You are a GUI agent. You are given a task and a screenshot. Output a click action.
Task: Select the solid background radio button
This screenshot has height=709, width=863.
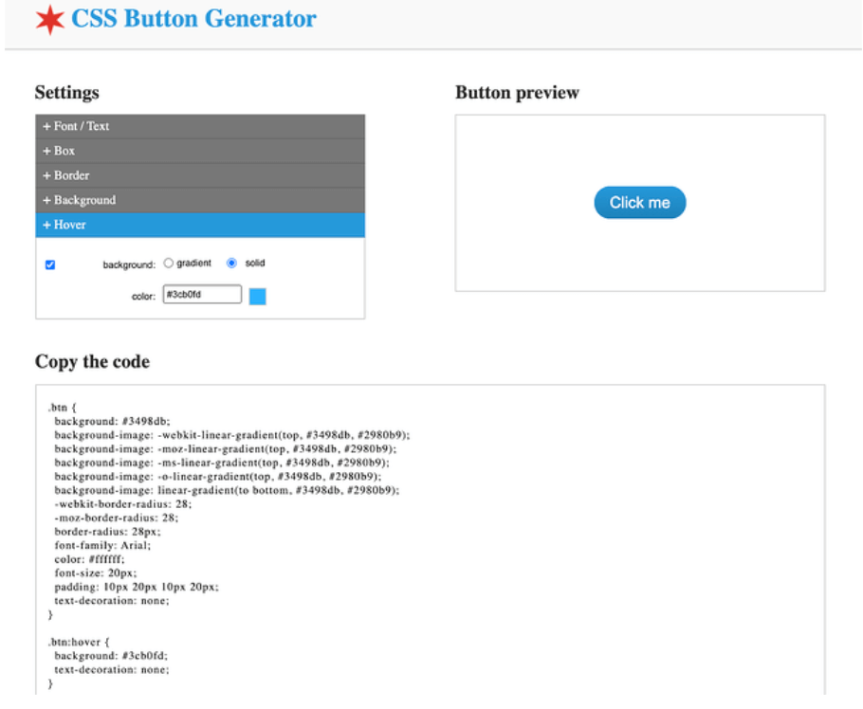coord(231,263)
